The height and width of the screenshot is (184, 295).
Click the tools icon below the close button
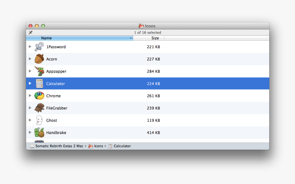[31, 32]
